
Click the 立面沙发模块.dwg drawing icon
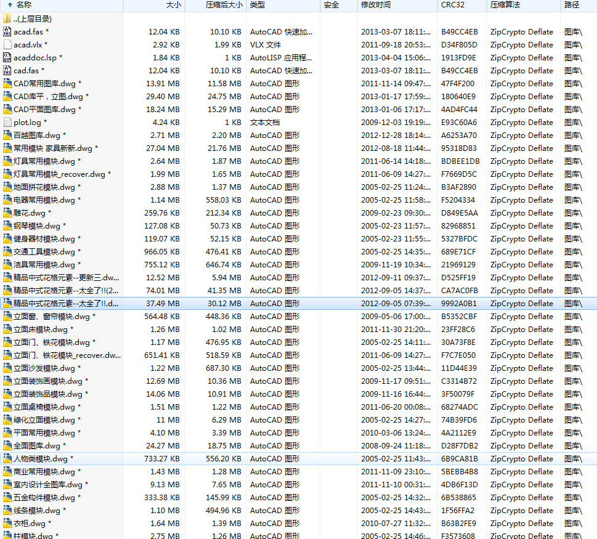7,368
